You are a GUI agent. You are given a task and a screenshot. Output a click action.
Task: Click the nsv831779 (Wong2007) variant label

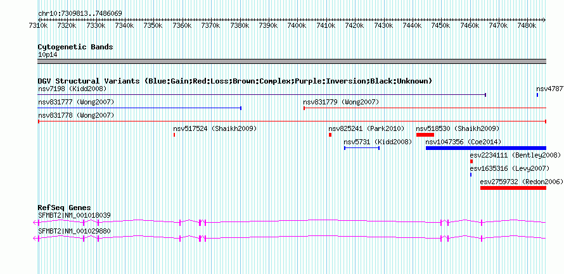[341, 103]
